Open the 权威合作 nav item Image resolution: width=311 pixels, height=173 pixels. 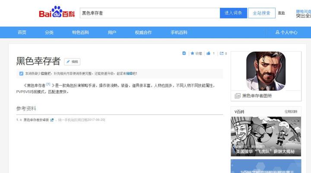click(143, 32)
